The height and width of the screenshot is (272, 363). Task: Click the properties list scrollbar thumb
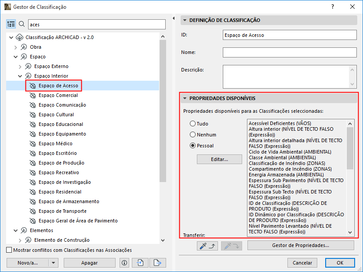(x=350, y=148)
